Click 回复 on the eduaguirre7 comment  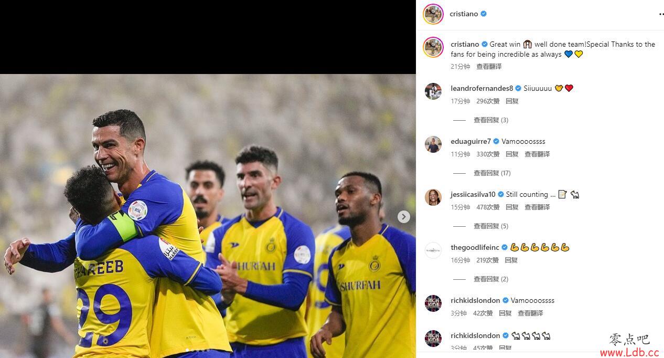(x=512, y=154)
